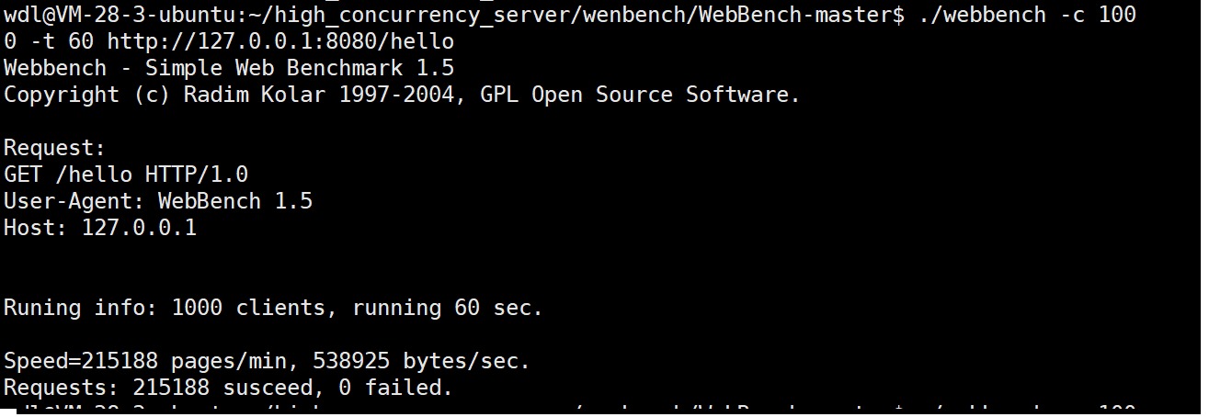This screenshot has width=1209, height=417.
Task: Click the name Radim Kolar
Action: tap(254, 95)
